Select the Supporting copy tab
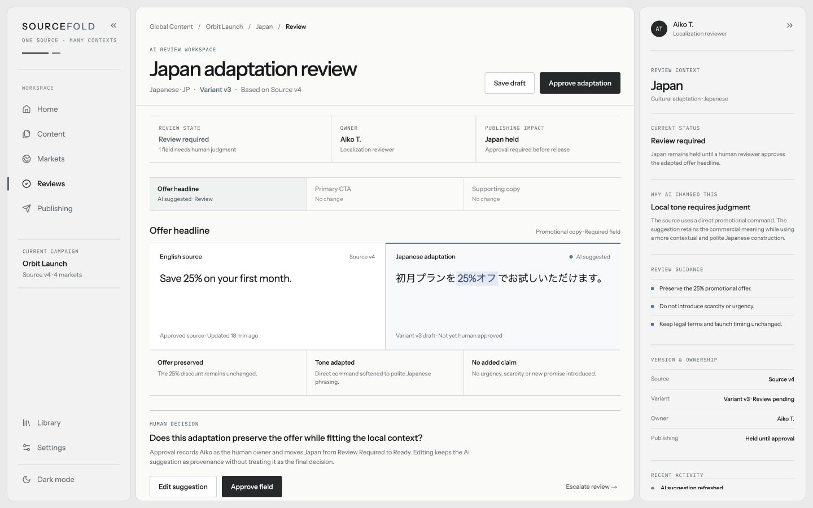 (x=542, y=194)
